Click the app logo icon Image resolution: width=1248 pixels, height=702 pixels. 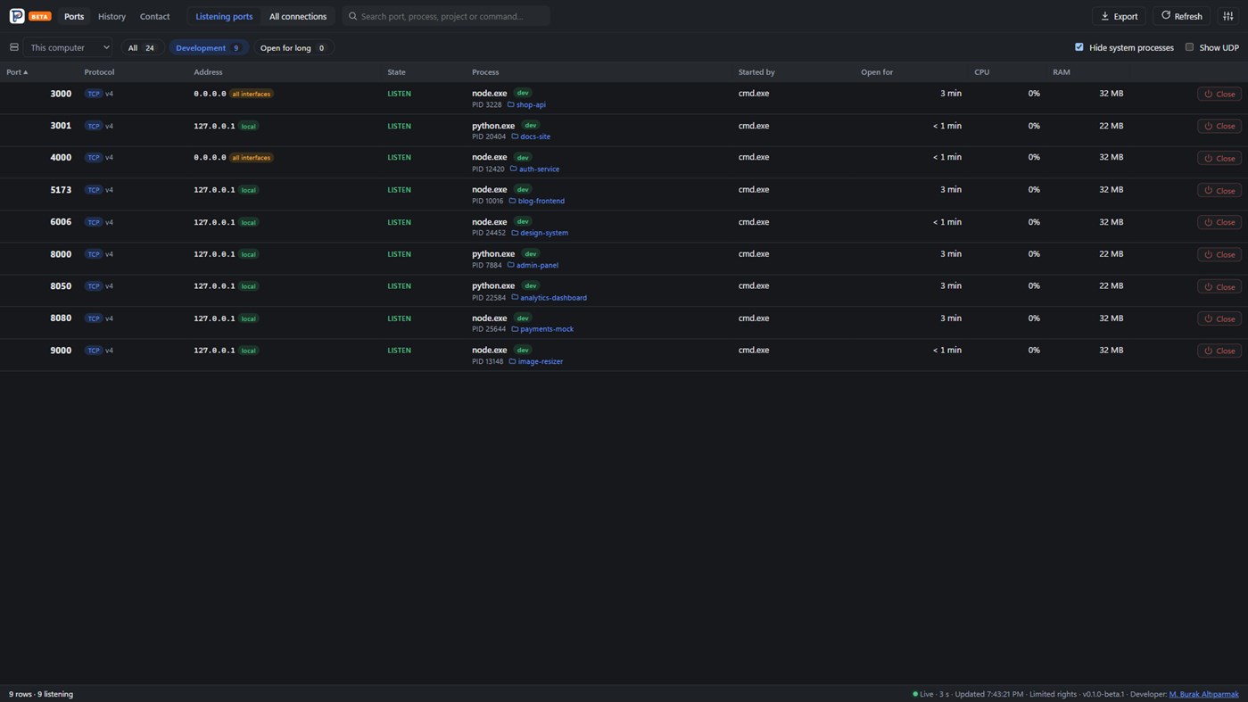pos(17,16)
